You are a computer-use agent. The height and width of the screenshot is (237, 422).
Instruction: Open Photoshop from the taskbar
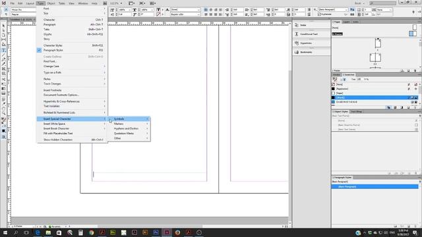click(156, 232)
